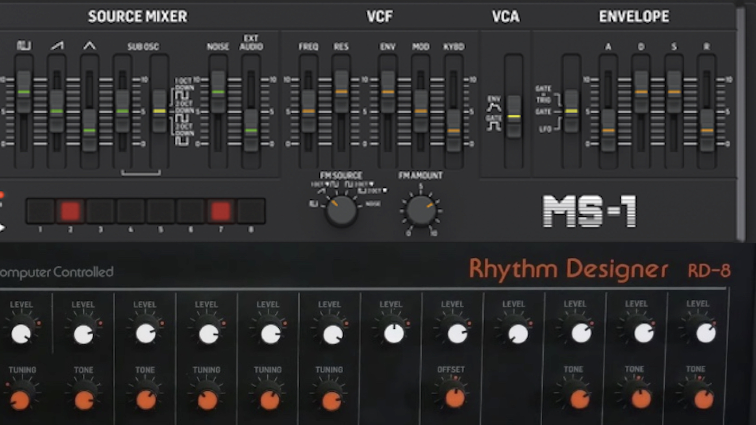Turn off the lit red step 7 button

click(221, 211)
